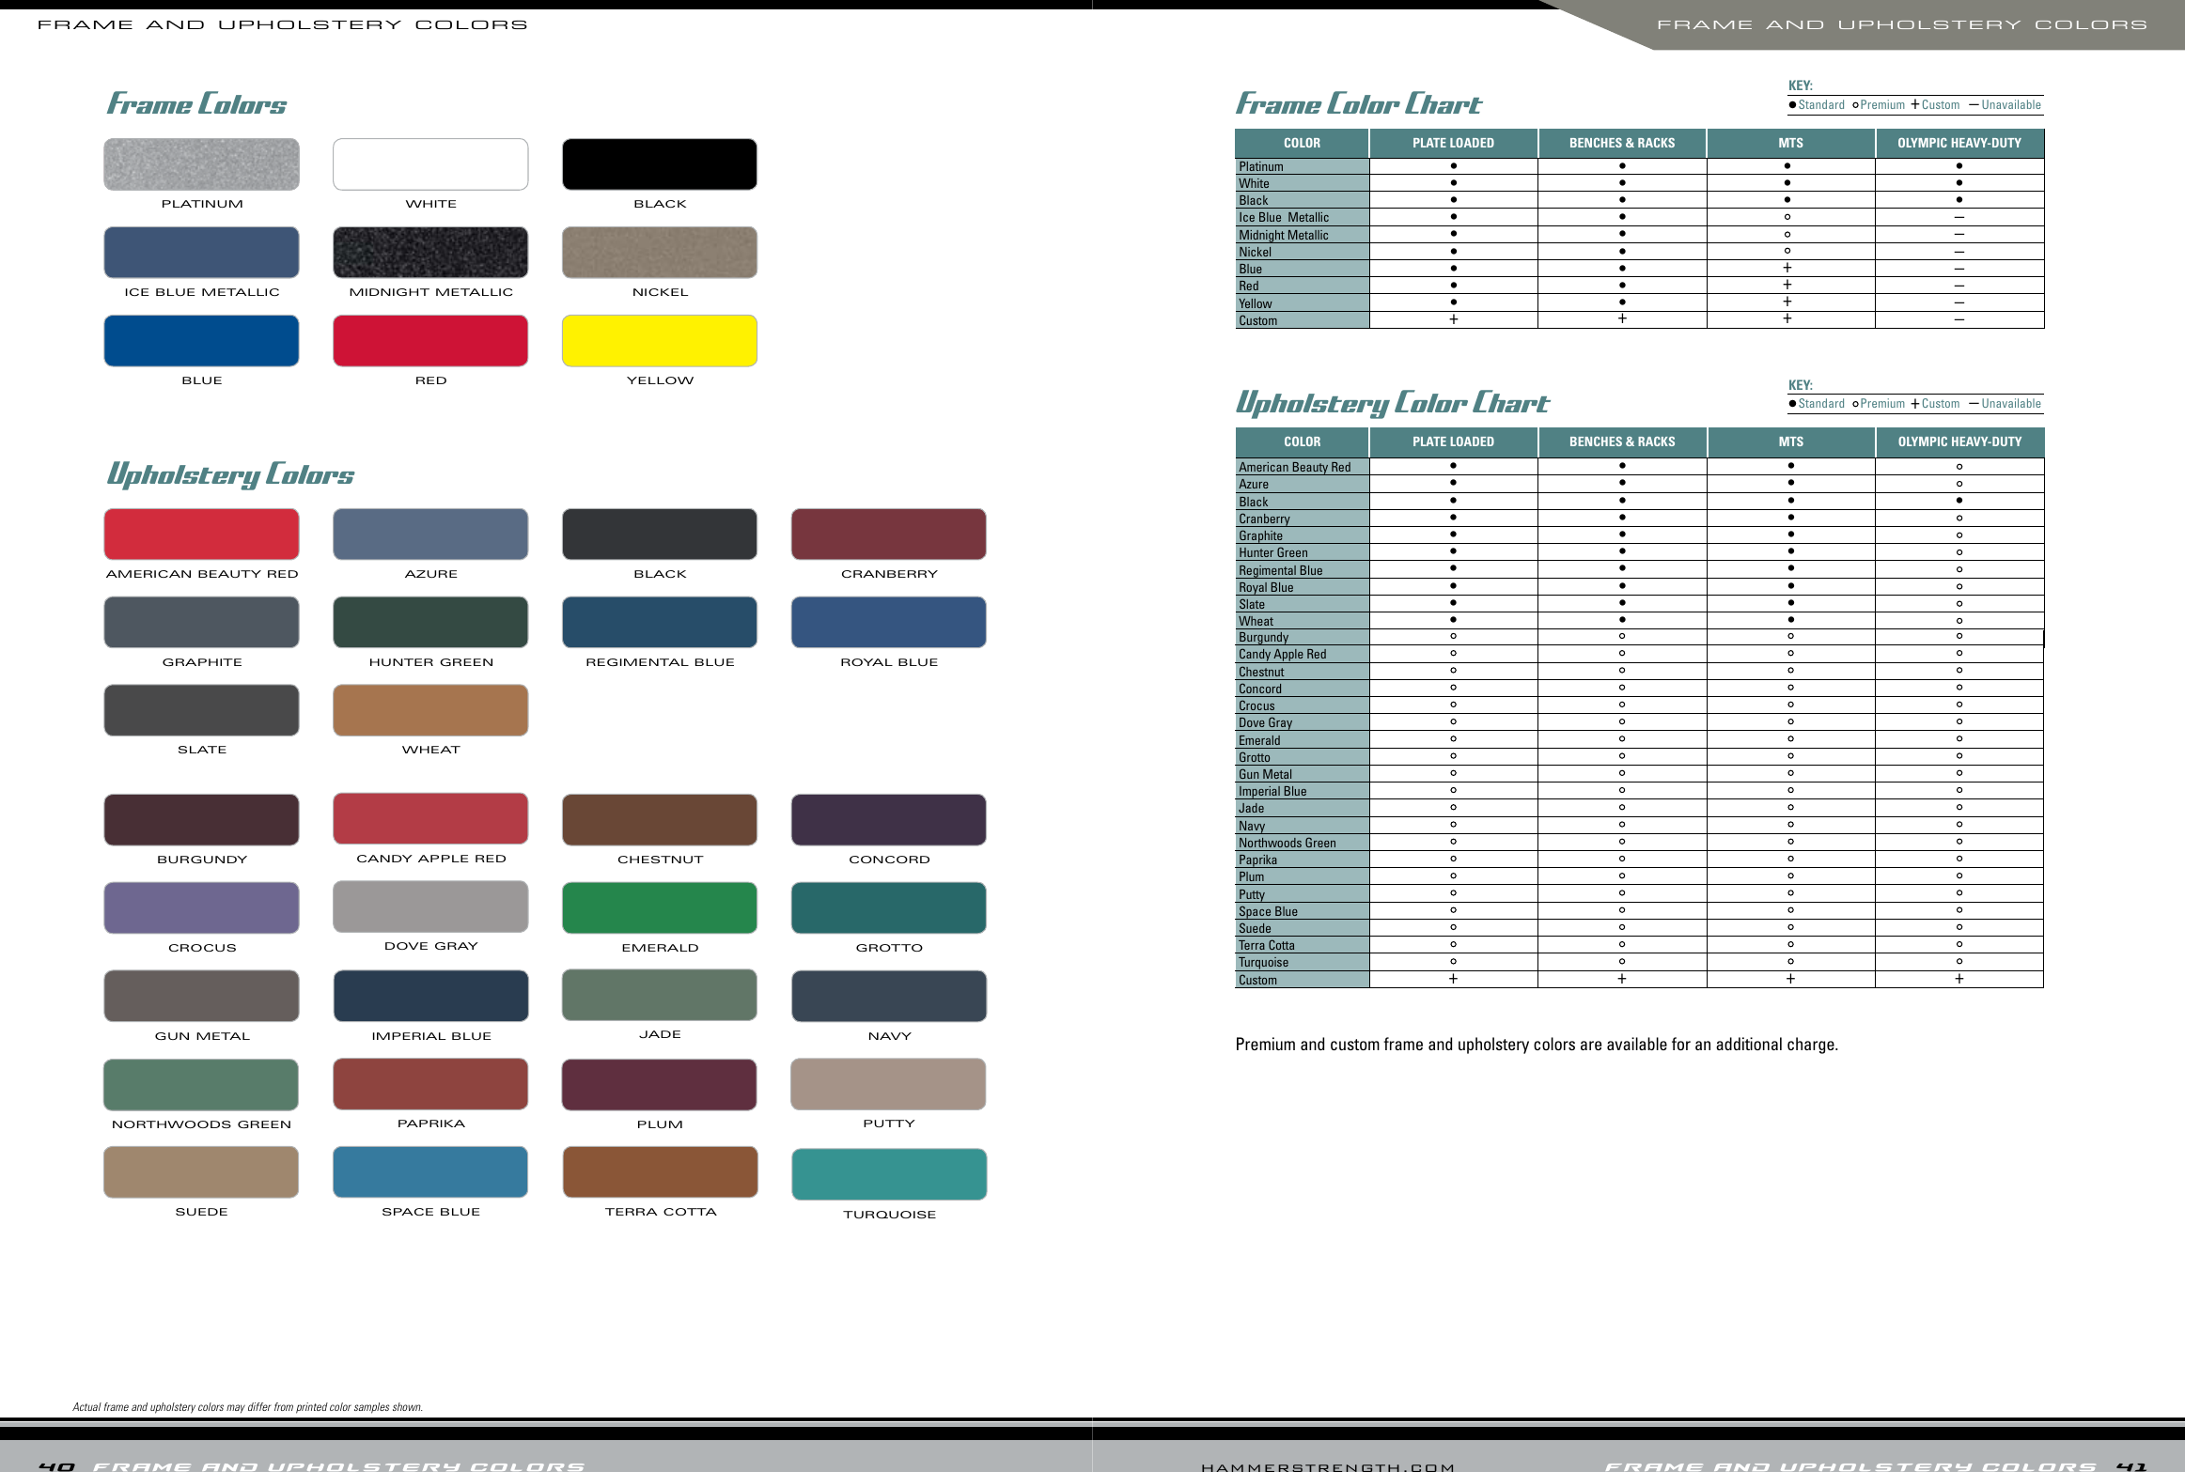Screen dimensions: 2185x1472
Task: Click the Plum upholstery swatch
Action: pyautogui.click(x=660, y=1085)
